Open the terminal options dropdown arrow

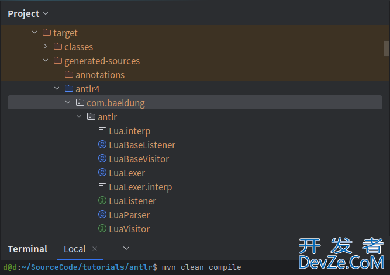pyautogui.click(x=126, y=248)
